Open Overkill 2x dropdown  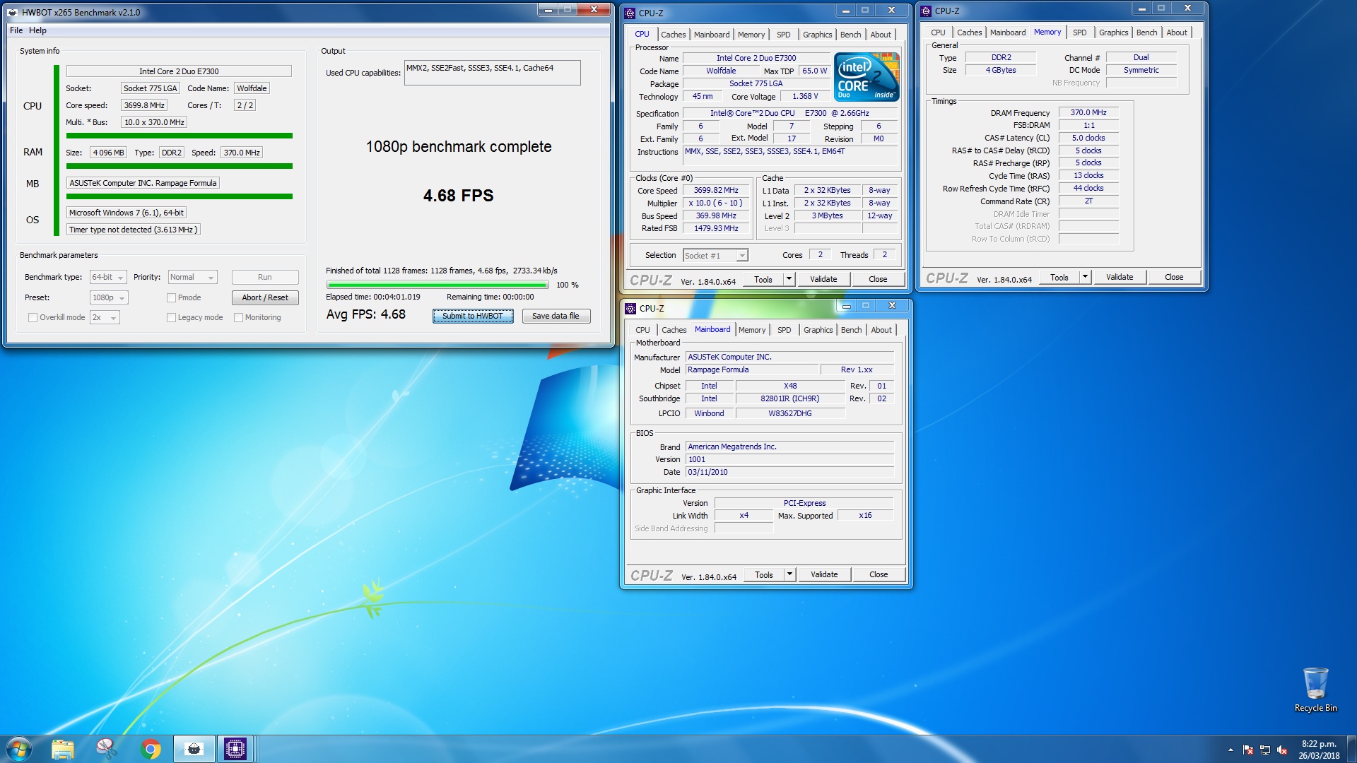105,318
